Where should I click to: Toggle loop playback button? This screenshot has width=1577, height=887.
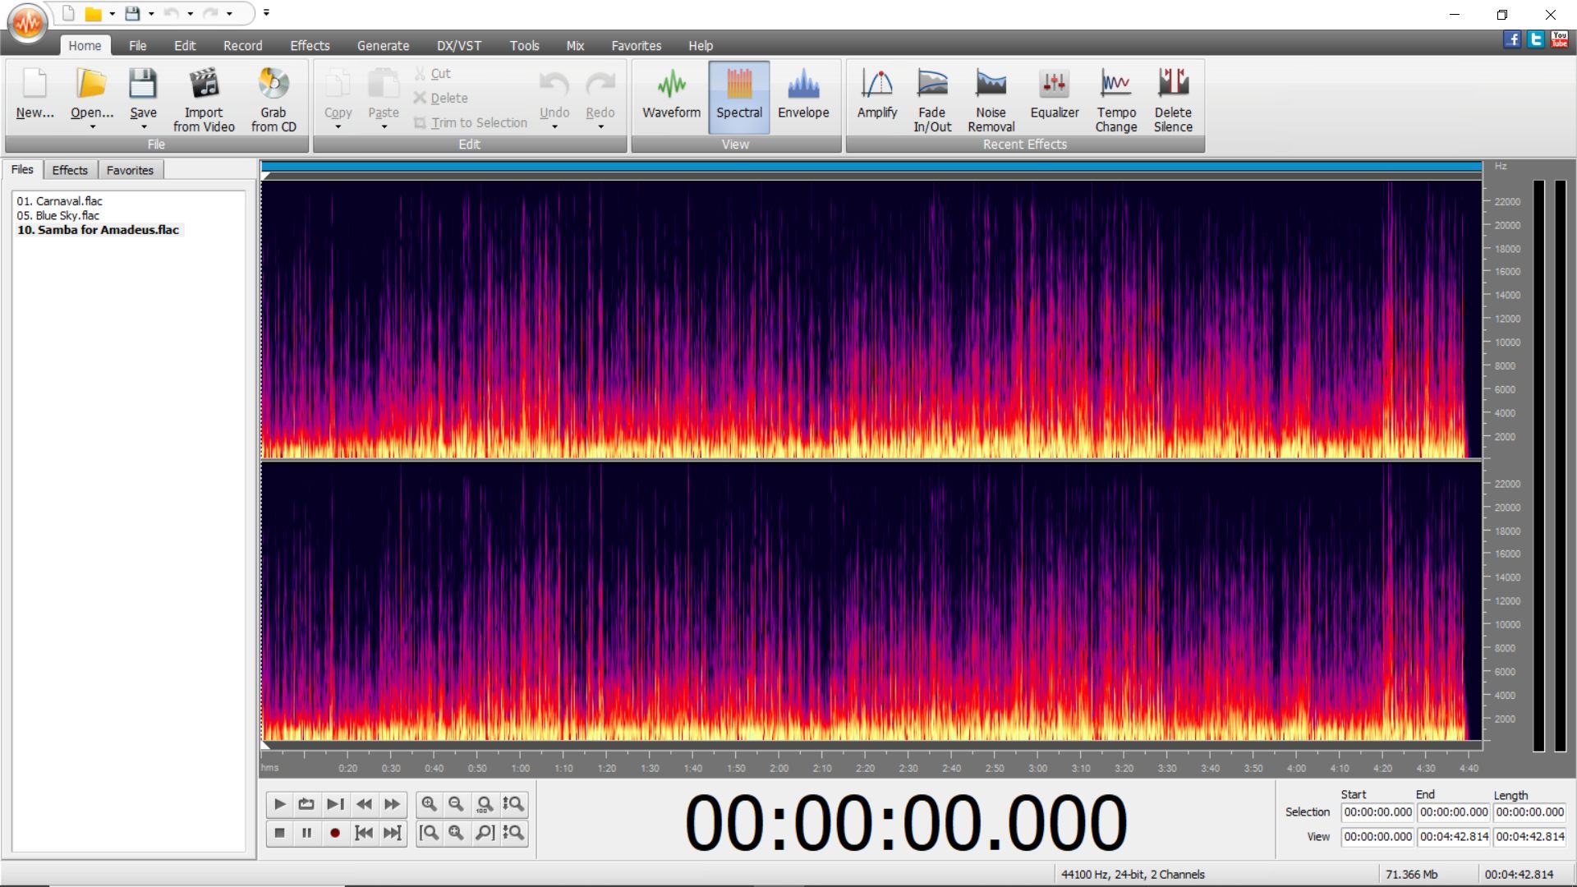(x=306, y=804)
